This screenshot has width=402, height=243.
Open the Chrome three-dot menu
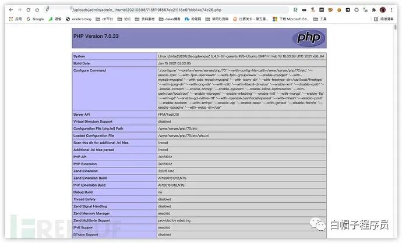pos(392,10)
